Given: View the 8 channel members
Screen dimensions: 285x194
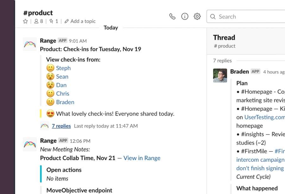Looking at the screenshot, I should click(39, 21).
